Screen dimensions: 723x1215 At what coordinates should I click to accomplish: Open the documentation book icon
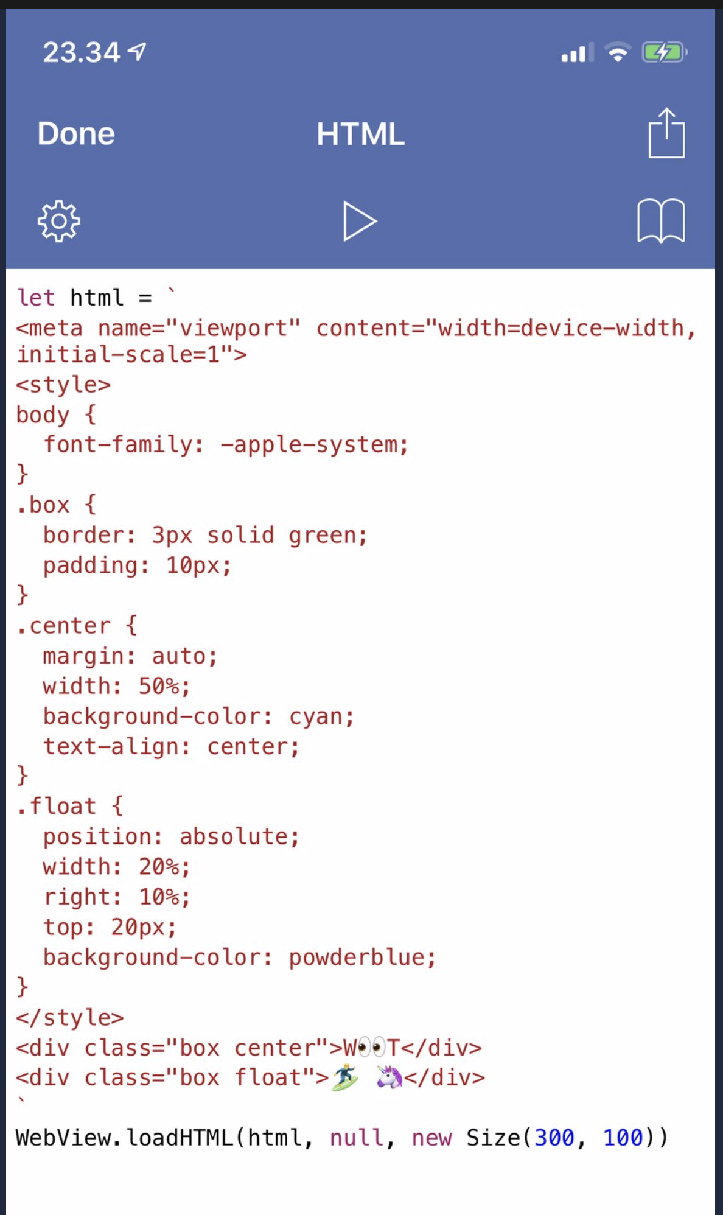(x=661, y=221)
